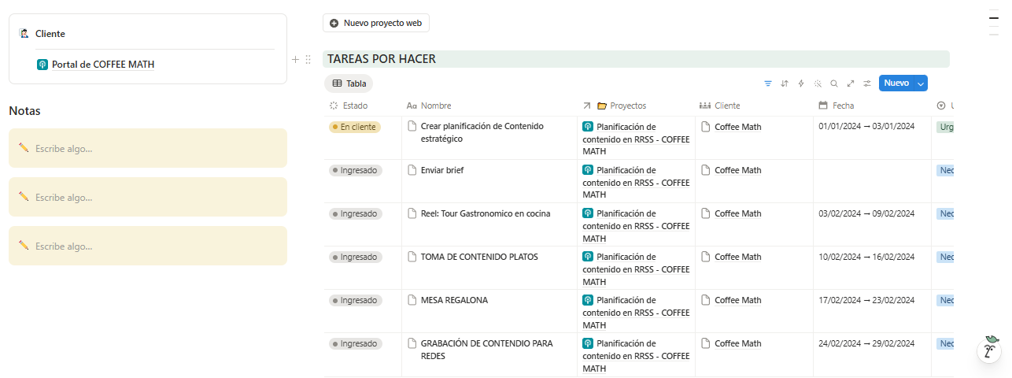This screenshot has width=1012, height=378.
Task: Click pencil icon in first note box
Action: pos(24,147)
